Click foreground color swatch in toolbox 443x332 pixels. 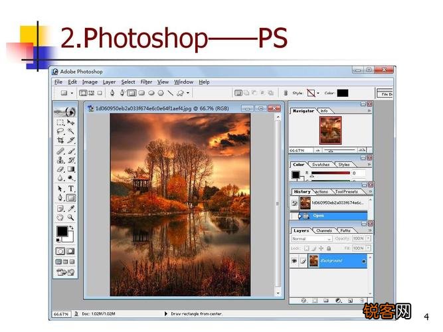coord(62,232)
